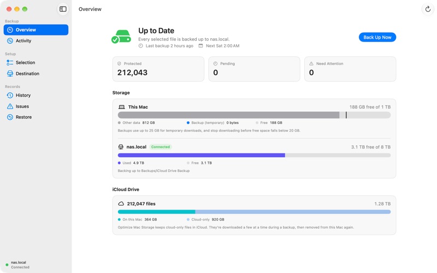The height and width of the screenshot is (273, 437).
Task: Click the "188 GB free of 1 TB" text
Action: click(370, 107)
